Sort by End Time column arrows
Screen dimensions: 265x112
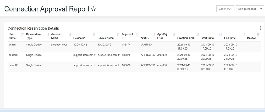243,34
